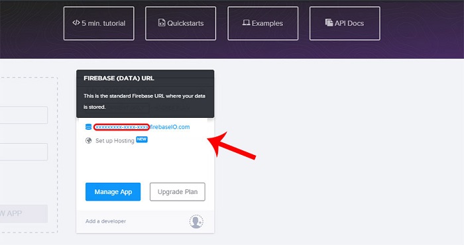Viewport: 464px width, 245px height.
Task: Click the grayed-out NEW APP button
Action: (24, 214)
